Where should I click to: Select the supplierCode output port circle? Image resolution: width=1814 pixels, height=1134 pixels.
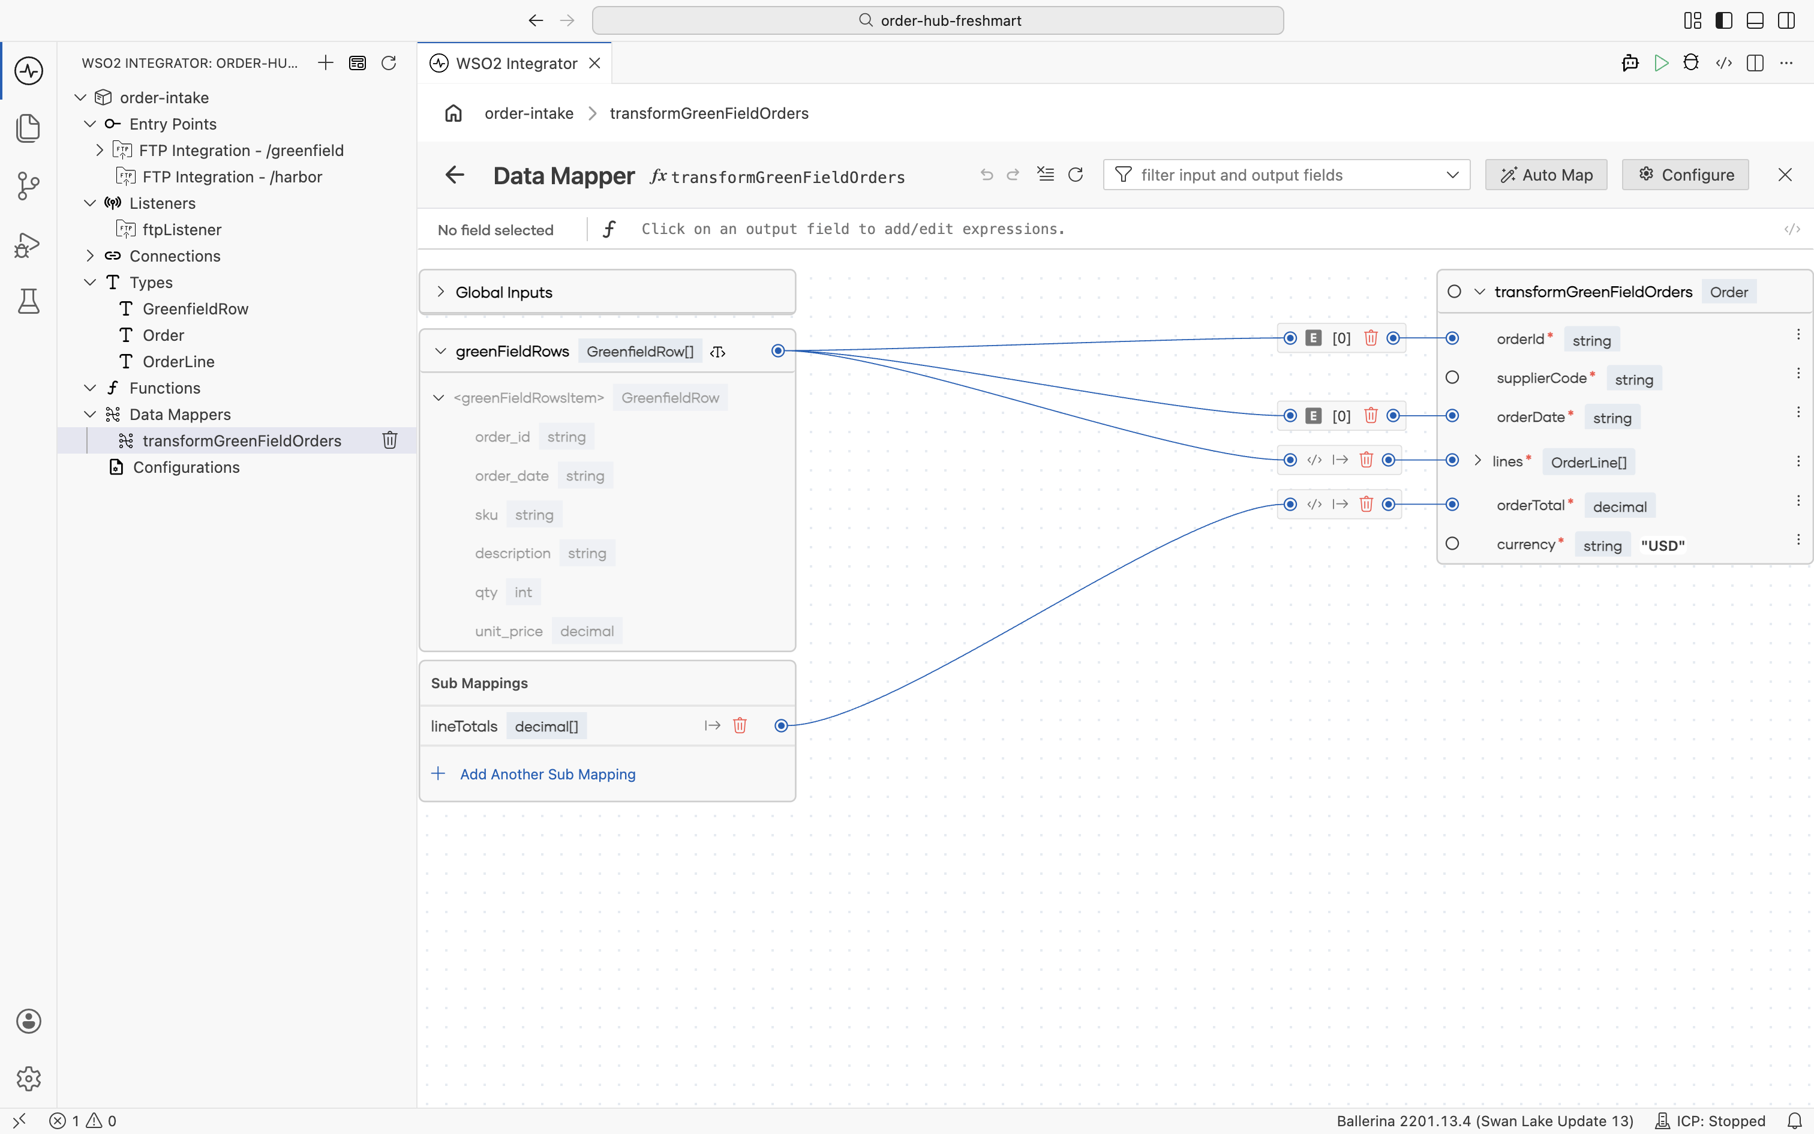[1453, 377]
